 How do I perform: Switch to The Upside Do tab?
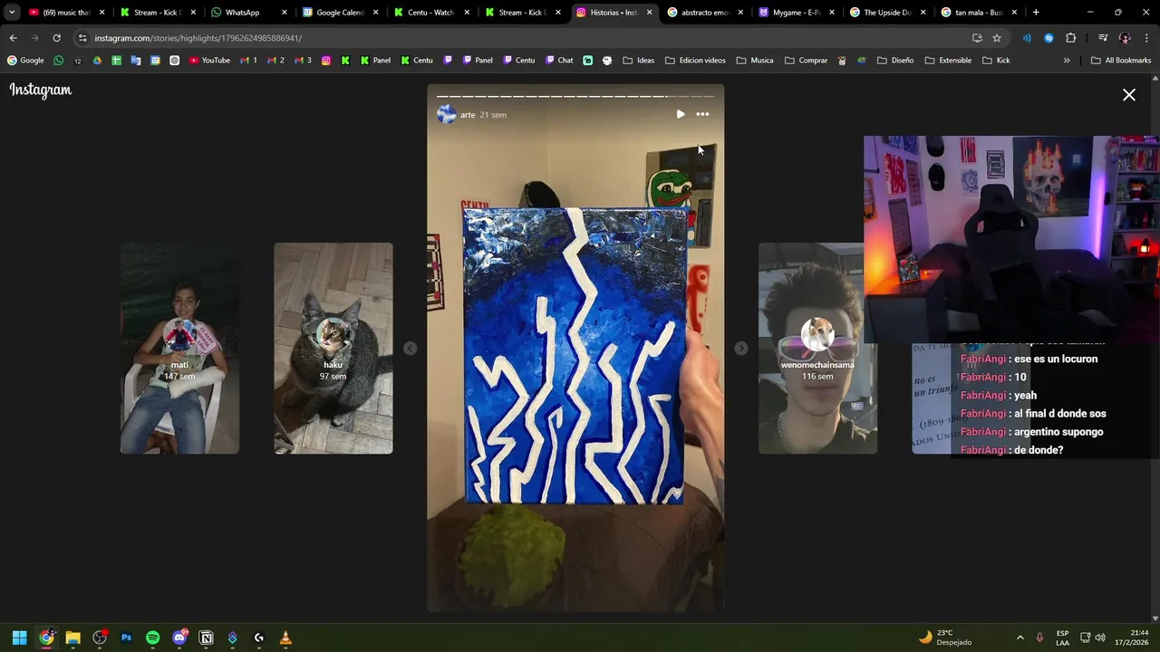coord(886,13)
